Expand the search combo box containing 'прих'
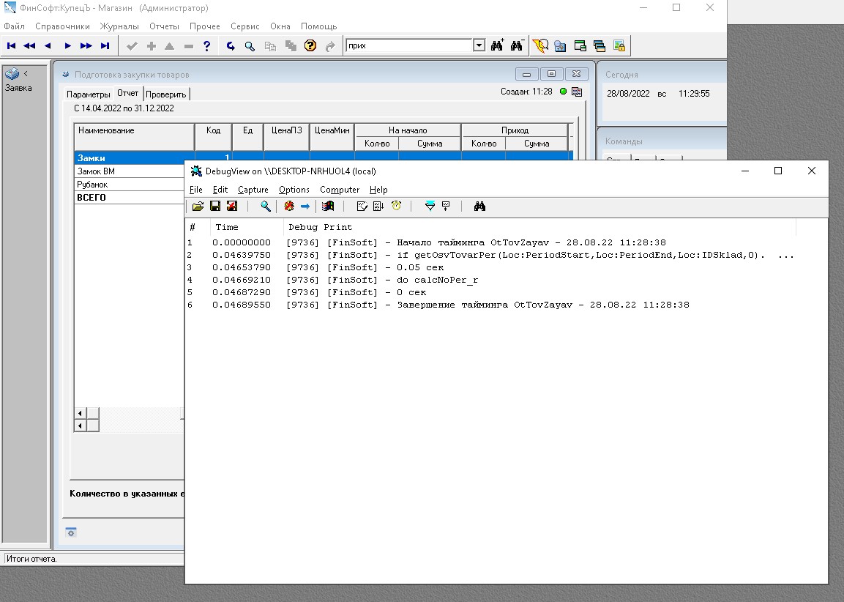This screenshot has height=602, width=844. click(479, 46)
